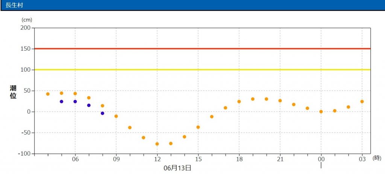Select the orange point at 00 hours
Screen dimensions: 385x174
pos(321,111)
